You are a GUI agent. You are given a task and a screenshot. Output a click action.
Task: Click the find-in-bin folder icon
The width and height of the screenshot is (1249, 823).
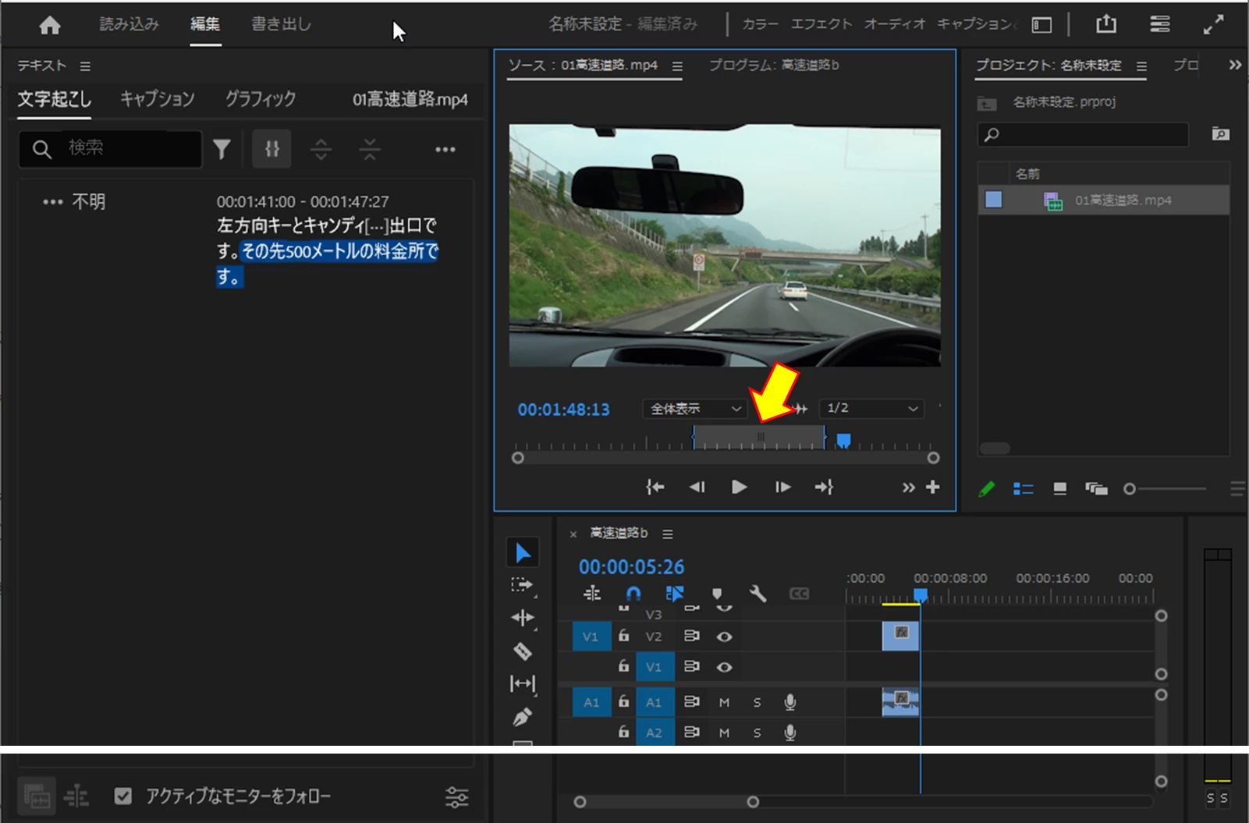1220,134
